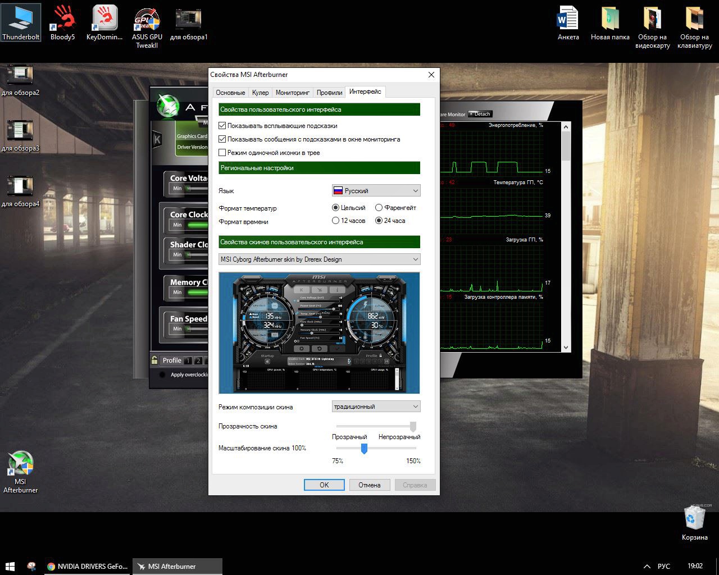Select the Интерфейс tab
Image resolution: width=719 pixels, height=575 pixels.
point(365,92)
